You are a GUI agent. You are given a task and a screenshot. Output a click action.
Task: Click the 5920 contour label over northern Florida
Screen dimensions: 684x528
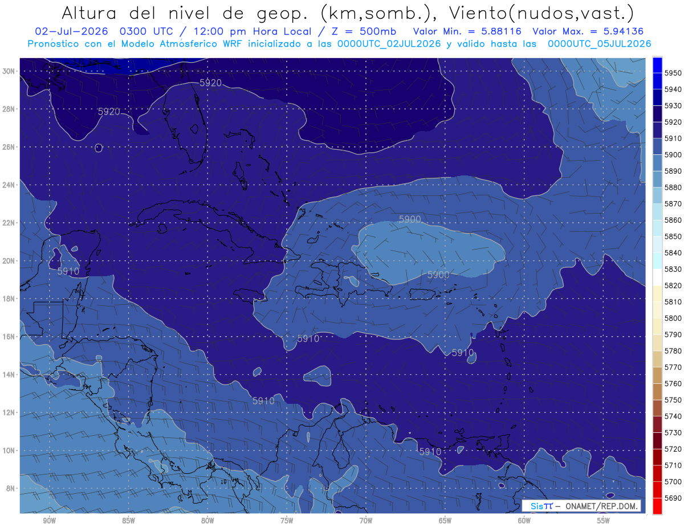tap(210, 83)
